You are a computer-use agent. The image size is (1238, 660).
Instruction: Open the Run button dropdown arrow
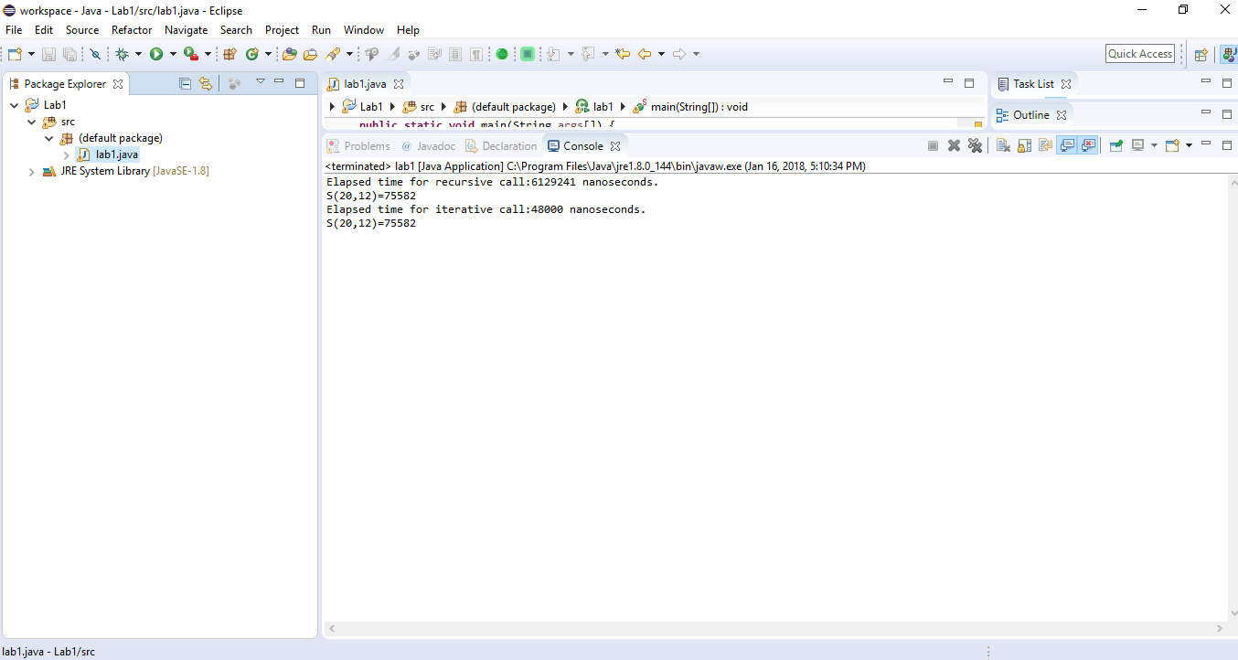pos(172,54)
